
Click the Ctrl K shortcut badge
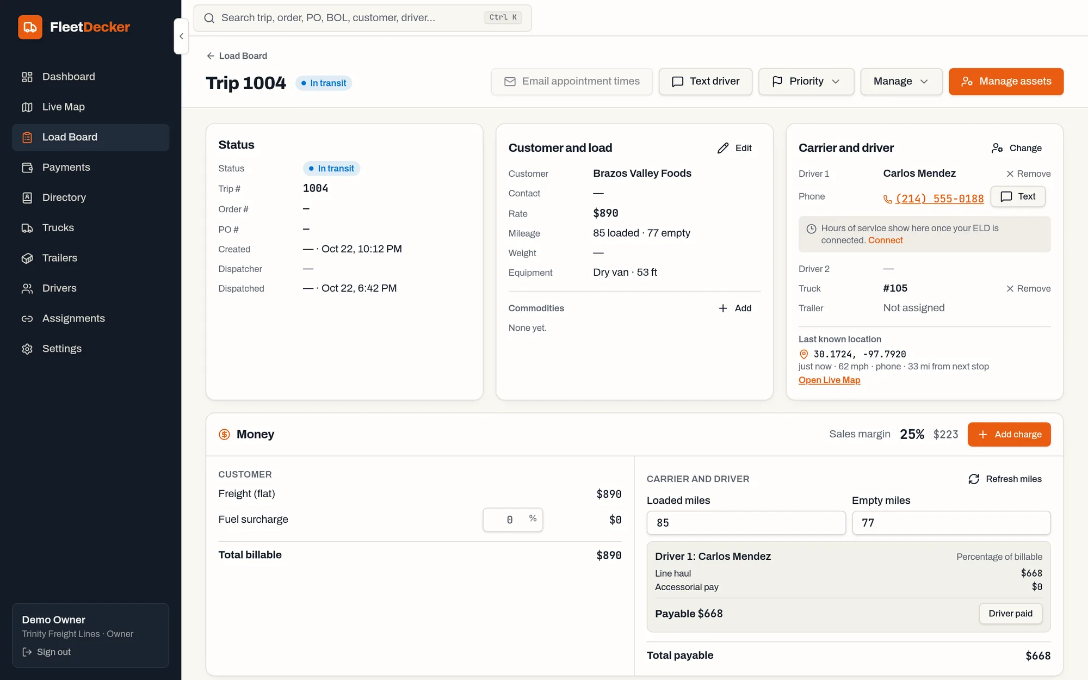(x=503, y=17)
